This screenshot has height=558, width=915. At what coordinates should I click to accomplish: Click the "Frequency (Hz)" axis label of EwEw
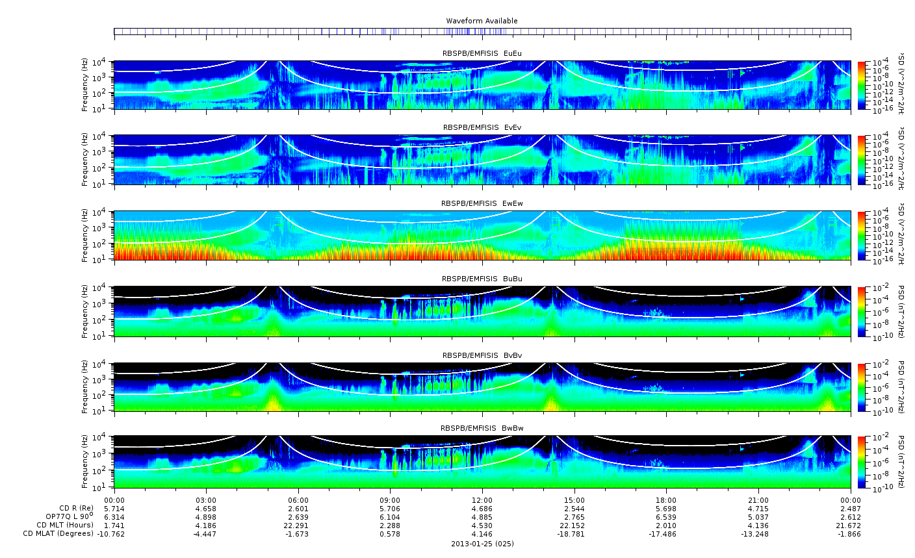[85, 235]
